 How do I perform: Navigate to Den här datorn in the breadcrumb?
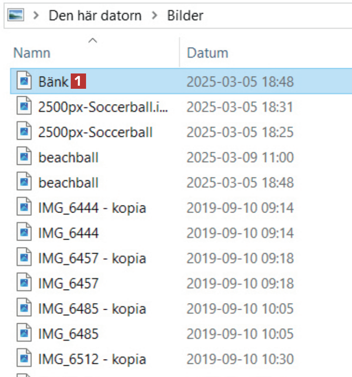[x=95, y=16]
